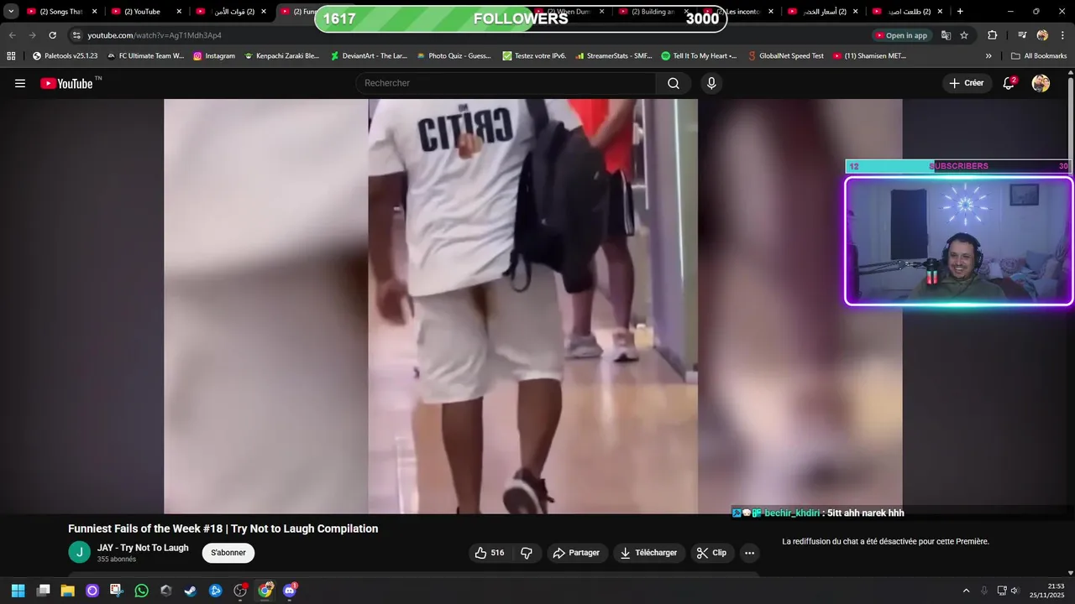Open Tell It To My Heart bookmark
Viewport: 1075px width, 604px height.
699,56
